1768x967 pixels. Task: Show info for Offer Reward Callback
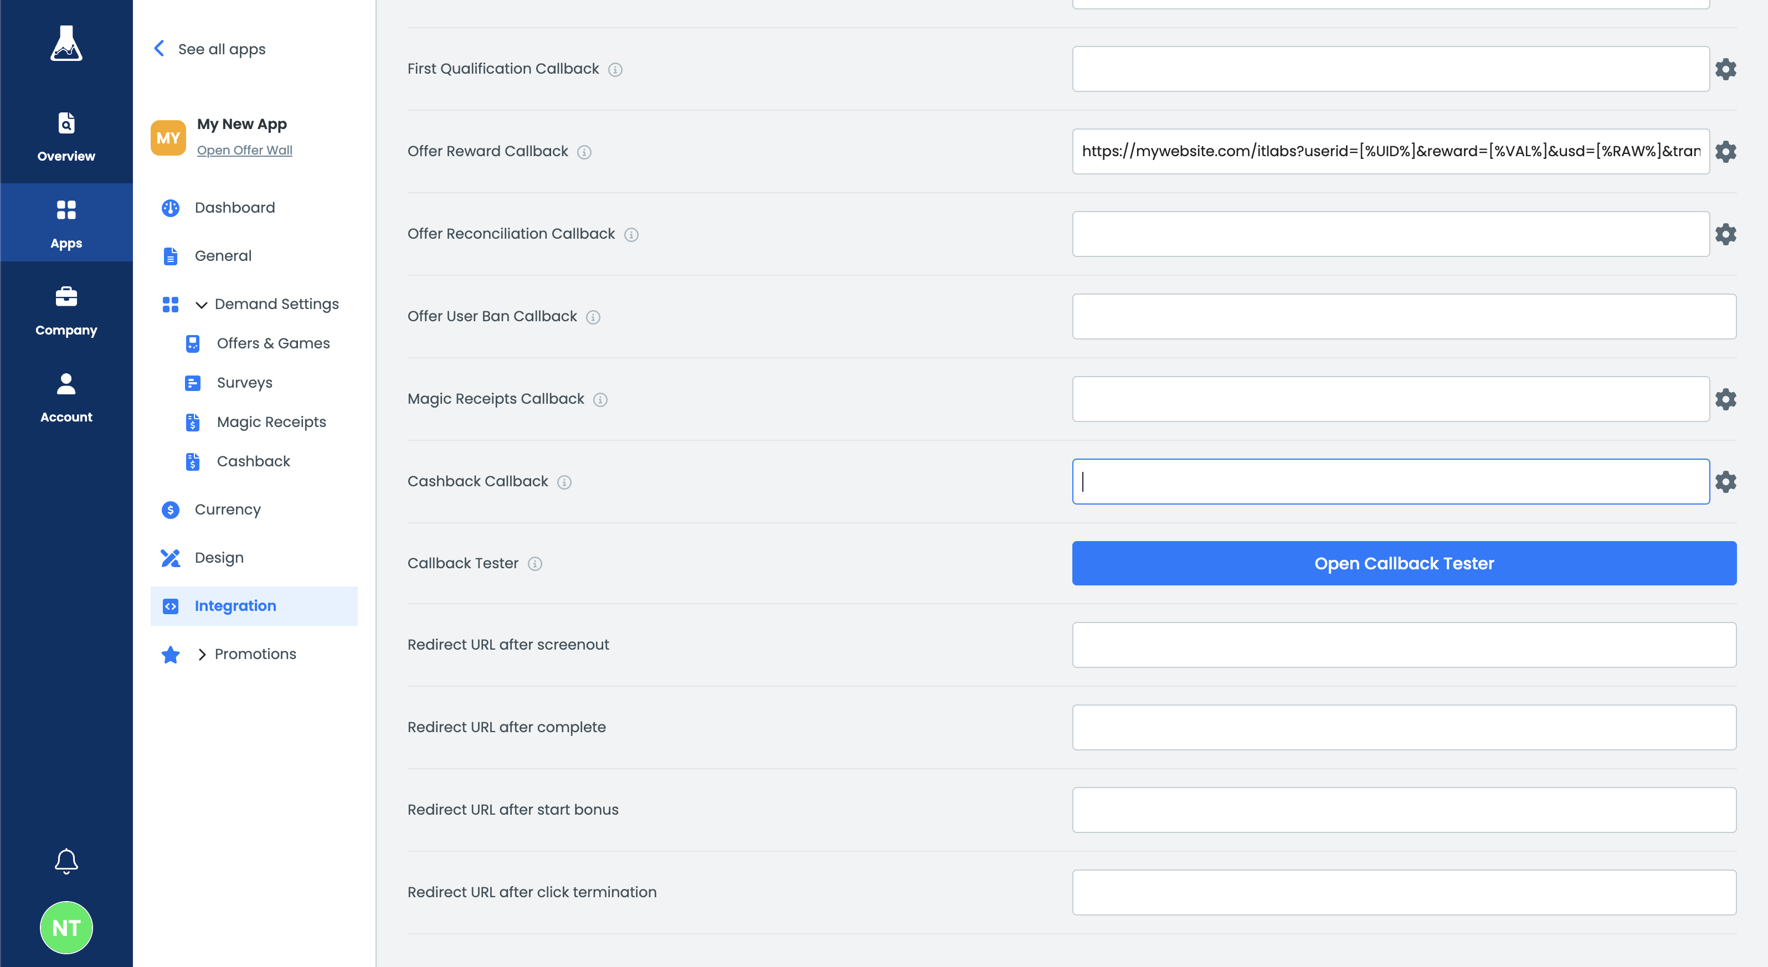coord(584,152)
